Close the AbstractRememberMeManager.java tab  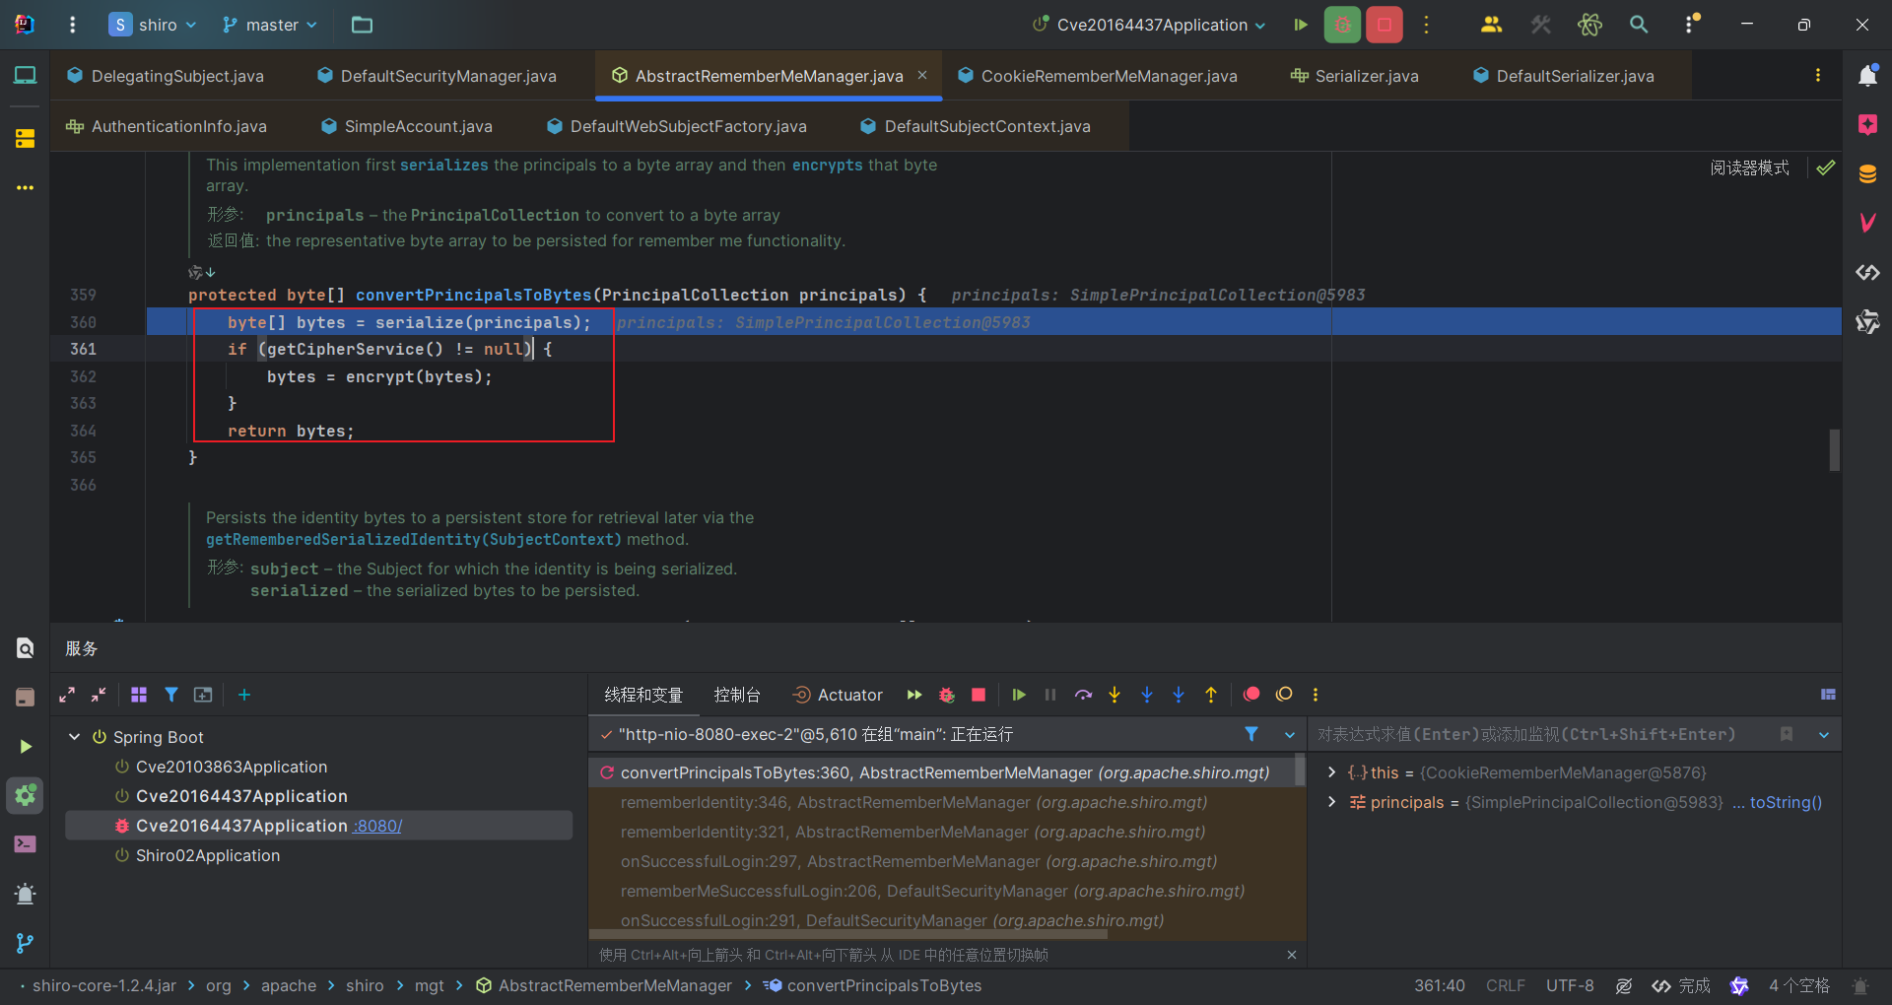coord(922,75)
